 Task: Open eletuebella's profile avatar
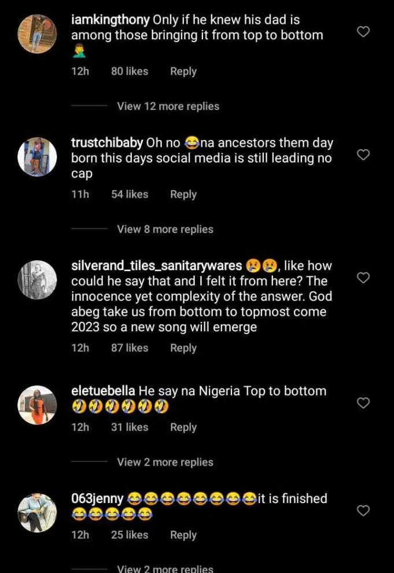(37, 405)
